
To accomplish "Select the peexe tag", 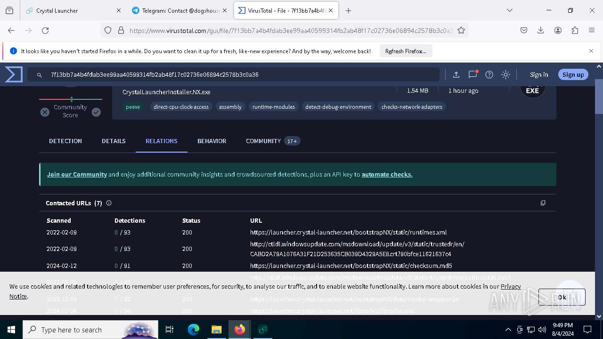I will click(x=133, y=107).
